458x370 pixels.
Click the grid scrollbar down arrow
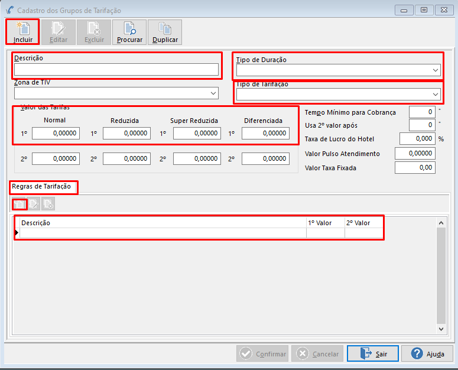(x=441, y=329)
